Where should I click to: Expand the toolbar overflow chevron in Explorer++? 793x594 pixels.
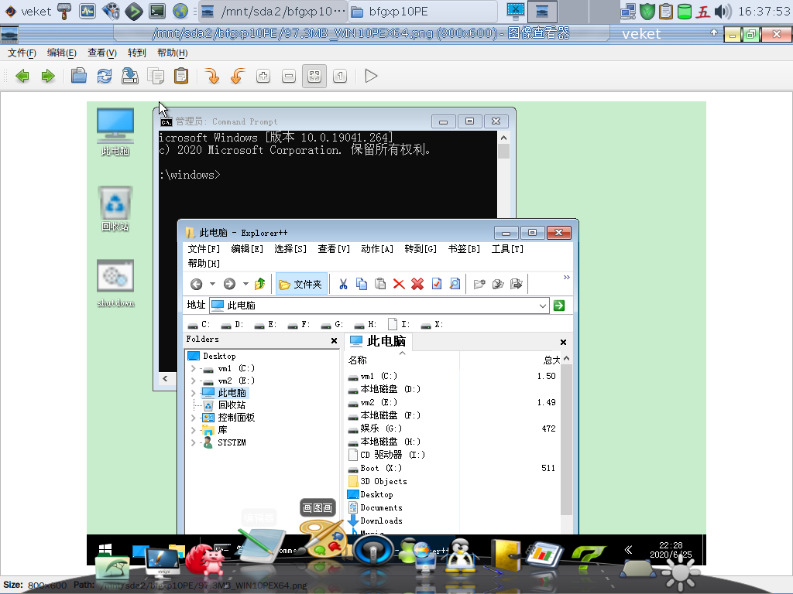(566, 278)
